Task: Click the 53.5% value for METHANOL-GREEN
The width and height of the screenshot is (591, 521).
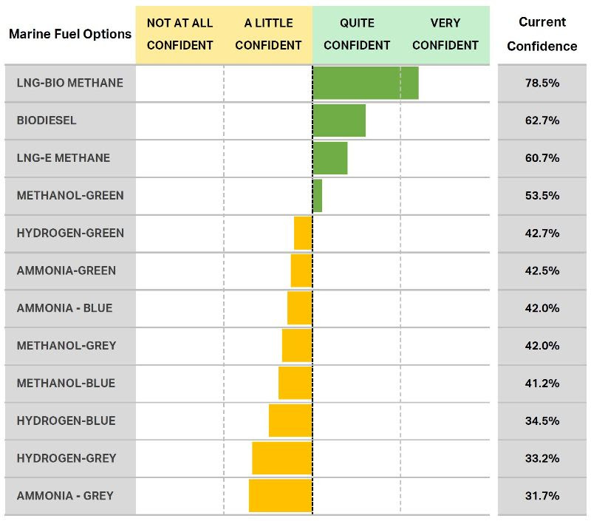Action: [x=542, y=196]
